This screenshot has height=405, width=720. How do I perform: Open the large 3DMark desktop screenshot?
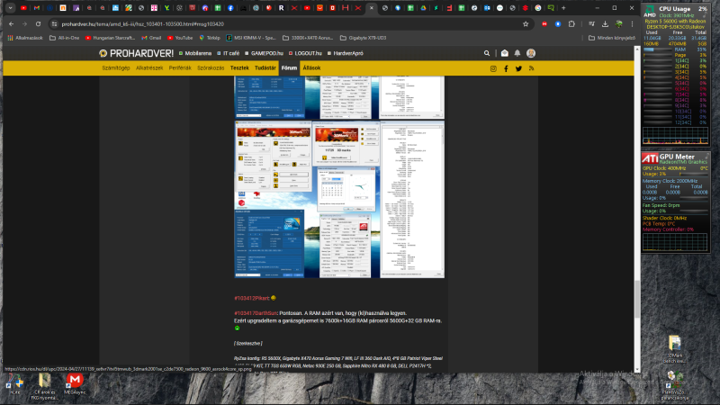pos(339,199)
